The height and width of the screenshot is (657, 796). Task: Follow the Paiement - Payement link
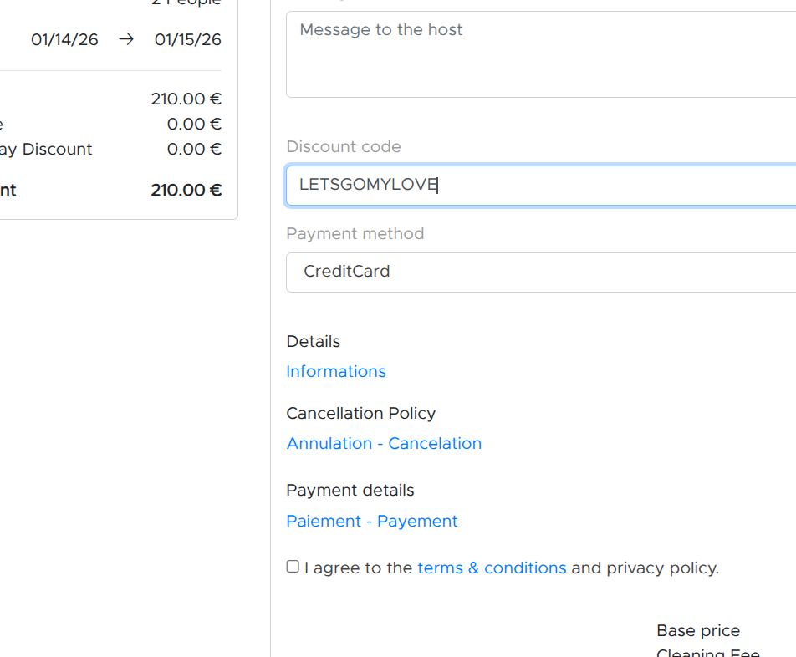tap(372, 521)
